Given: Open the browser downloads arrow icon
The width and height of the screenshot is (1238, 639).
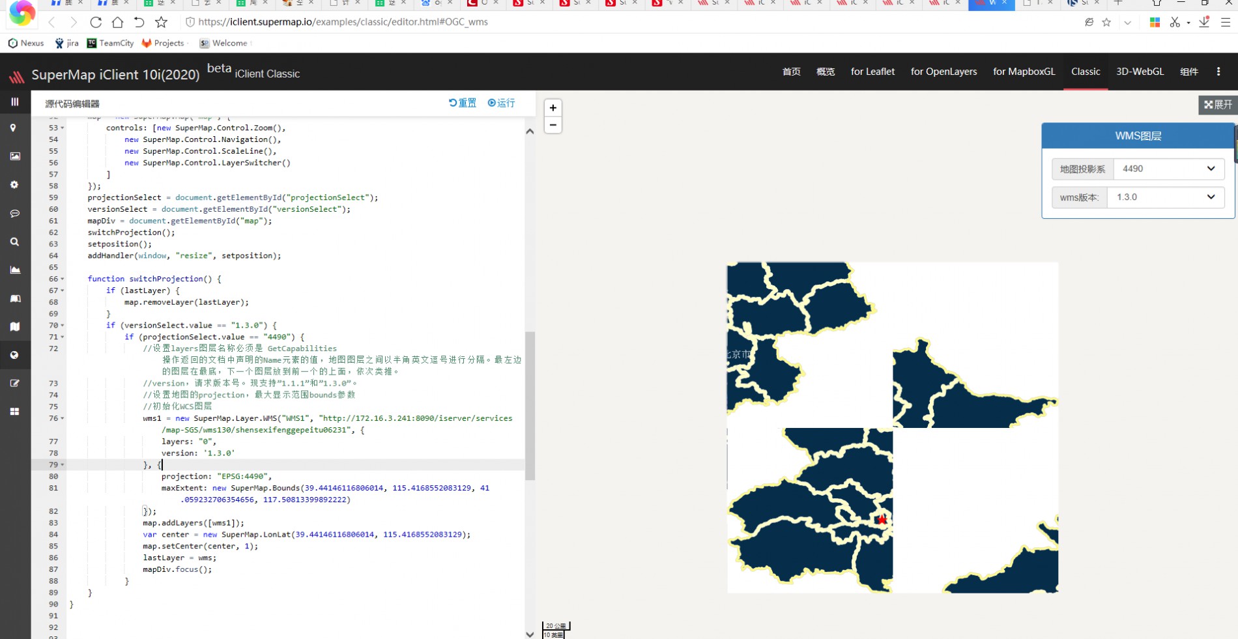Looking at the screenshot, I should [1204, 22].
